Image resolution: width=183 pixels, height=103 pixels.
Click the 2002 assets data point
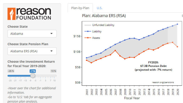[x=91, y=63]
